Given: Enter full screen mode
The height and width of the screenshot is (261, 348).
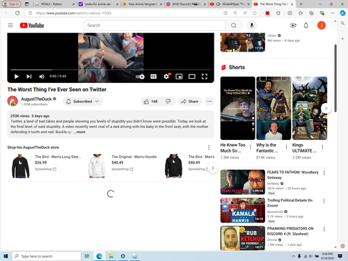Looking at the screenshot, I should coord(205,77).
